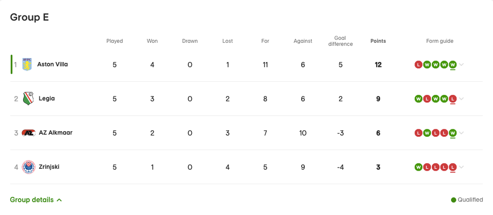Viewport: 493px width, 215px height.
Task: Click Zrinjski's green W form badge
Action: pos(419,167)
